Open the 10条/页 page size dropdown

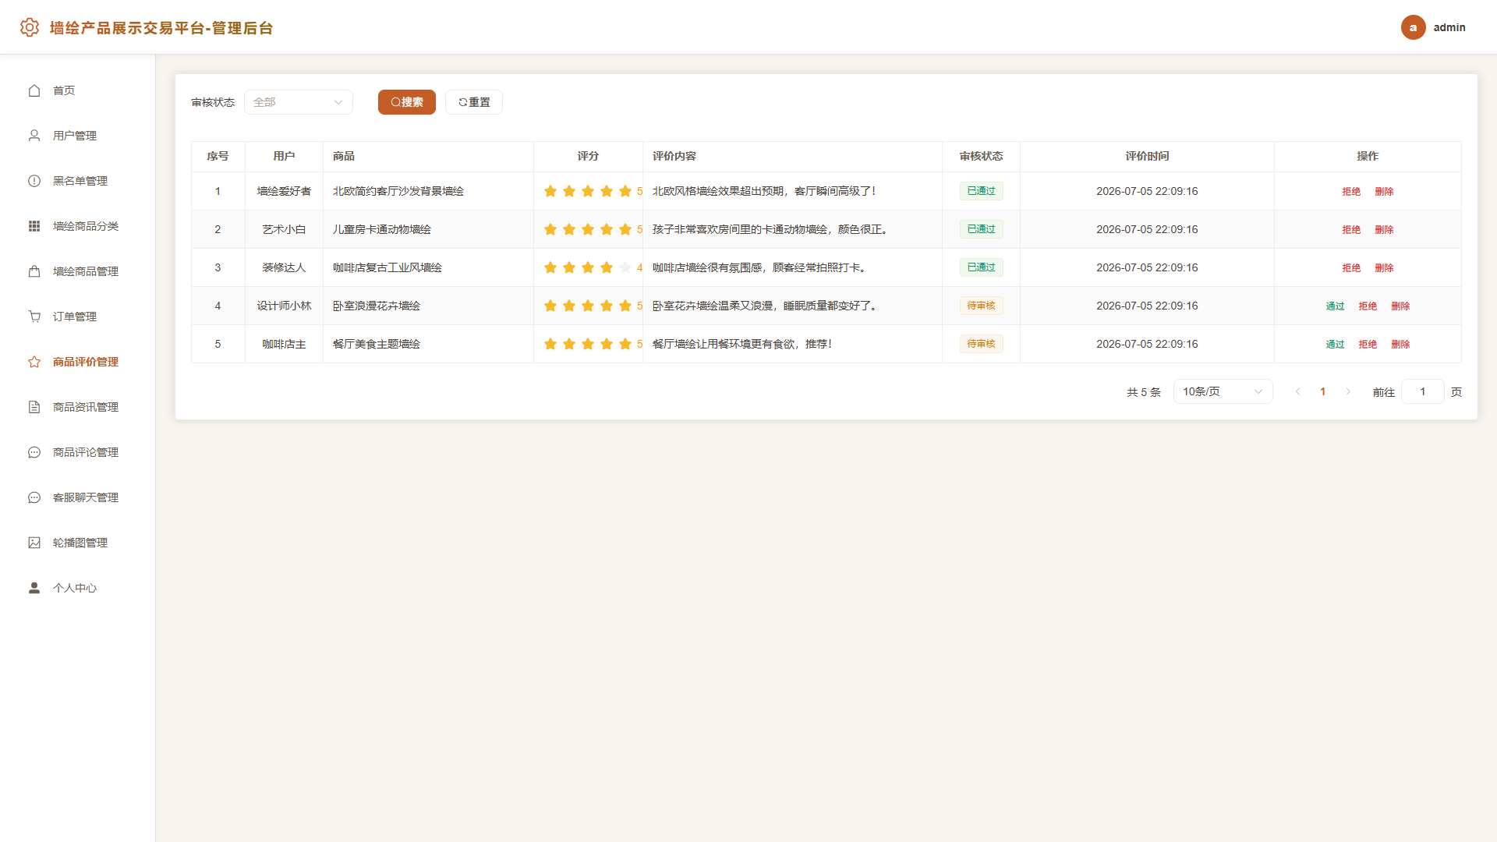(1223, 391)
